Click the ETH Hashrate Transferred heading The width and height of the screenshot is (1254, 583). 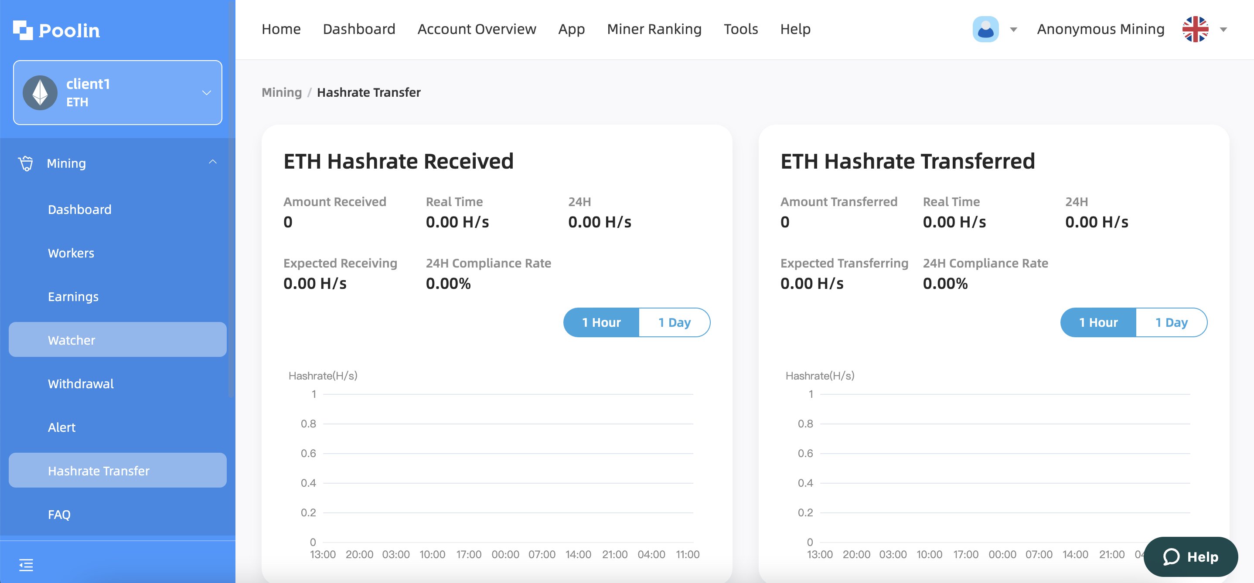pyautogui.click(x=907, y=161)
